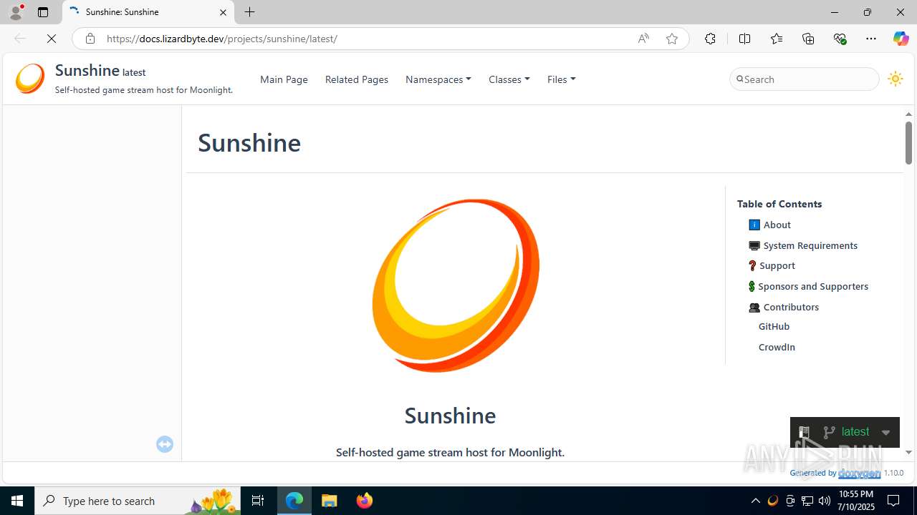Click the large Sunshine logo image
This screenshot has height=515, width=917.
click(x=456, y=285)
